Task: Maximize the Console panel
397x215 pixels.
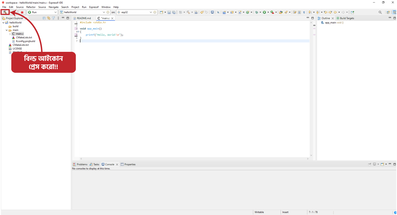Action: [x=395, y=164]
